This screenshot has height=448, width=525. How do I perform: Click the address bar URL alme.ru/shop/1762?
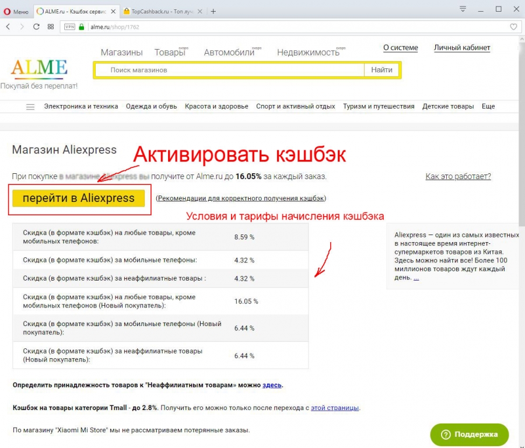(x=115, y=27)
